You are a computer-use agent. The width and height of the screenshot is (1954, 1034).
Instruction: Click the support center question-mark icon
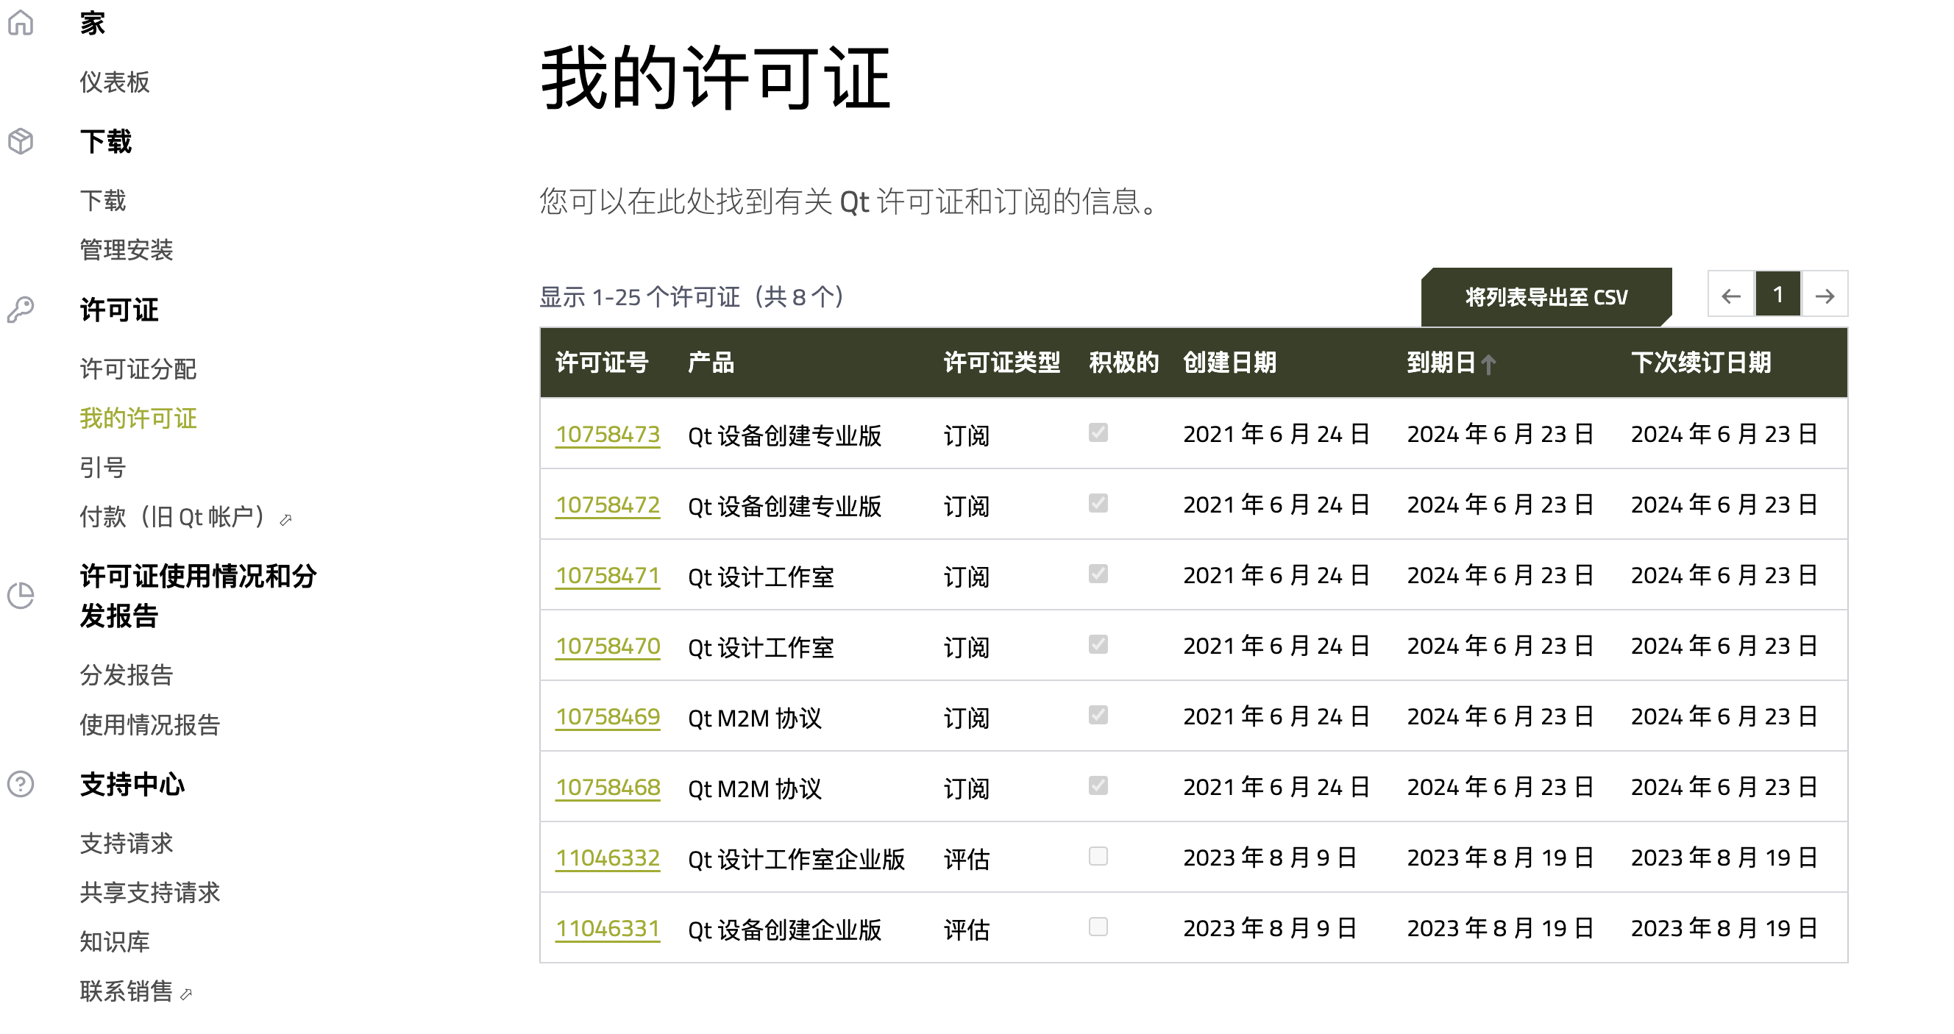[x=21, y=784]
